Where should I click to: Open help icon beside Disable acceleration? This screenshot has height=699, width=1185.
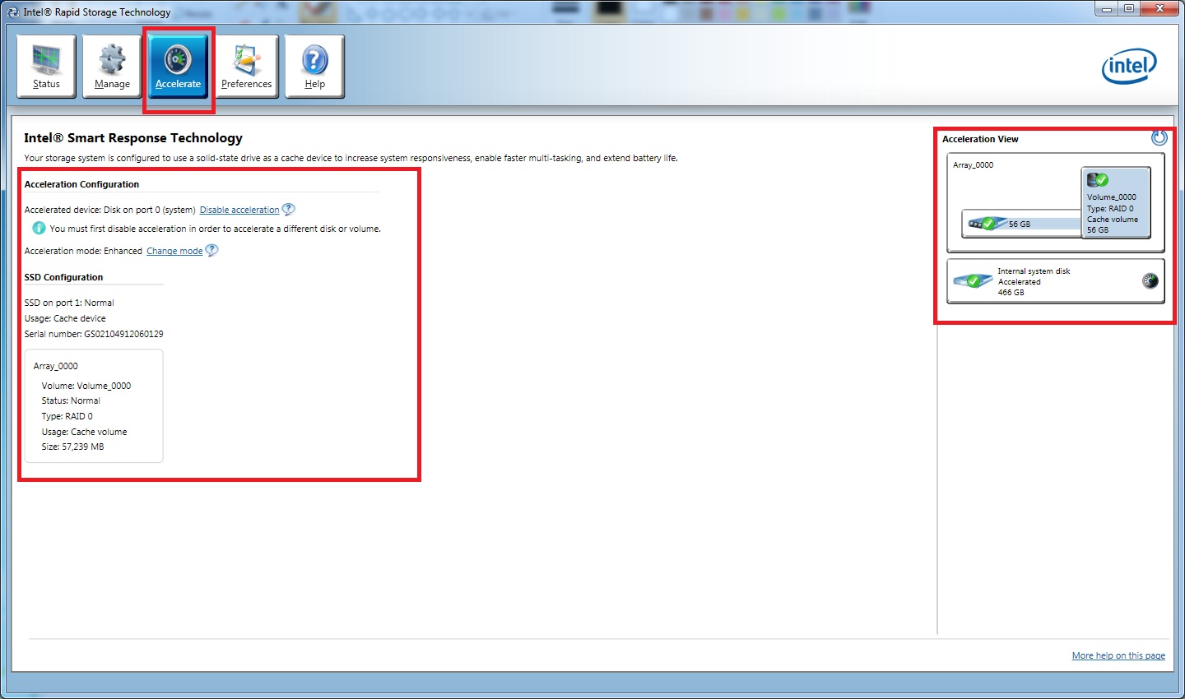(x=288, y=209)
